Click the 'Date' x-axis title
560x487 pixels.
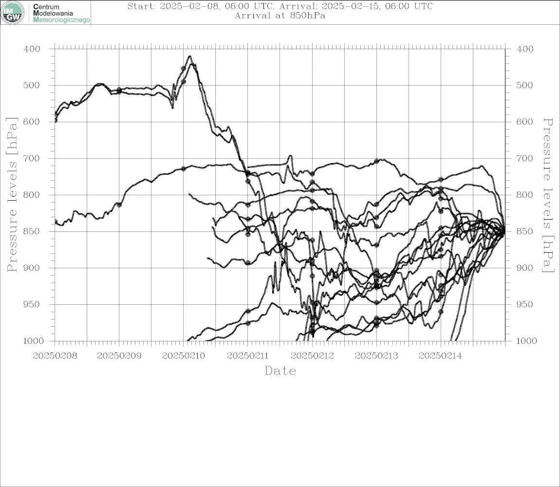(280, 371)
